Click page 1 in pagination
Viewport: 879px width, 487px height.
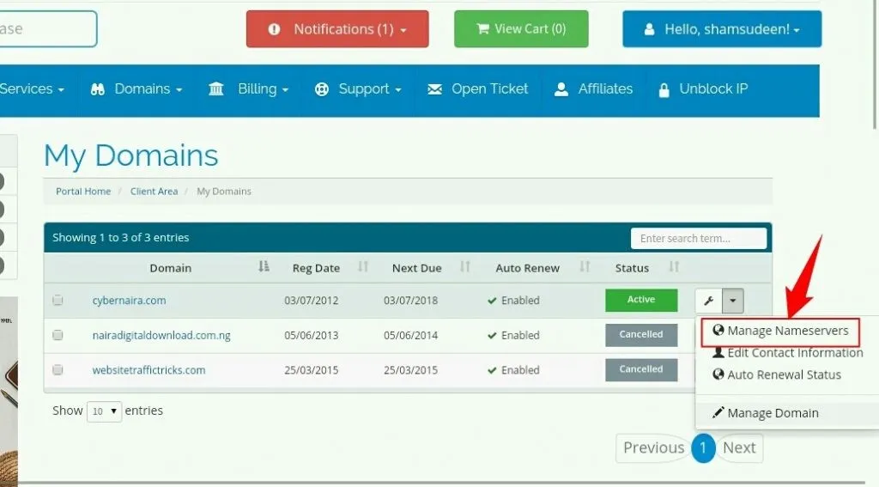tap(703, 447)
